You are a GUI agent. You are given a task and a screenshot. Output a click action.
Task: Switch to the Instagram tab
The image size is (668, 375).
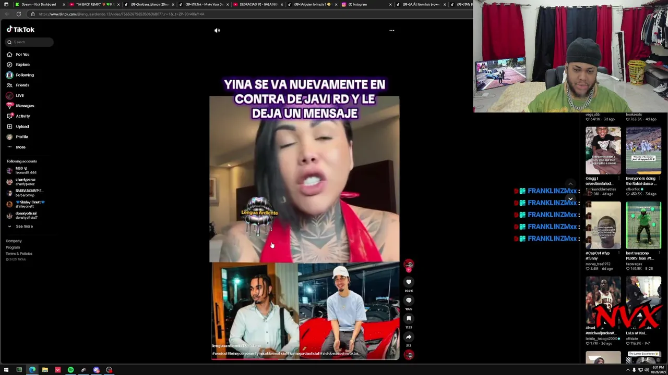(366, 4)
